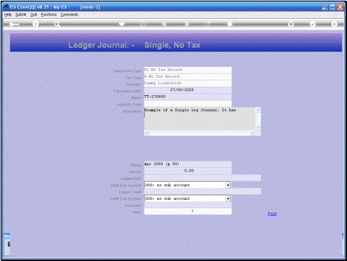The image size is (347, 261).
Task: Click into the Description text area
Action: [x=200, y=119]
